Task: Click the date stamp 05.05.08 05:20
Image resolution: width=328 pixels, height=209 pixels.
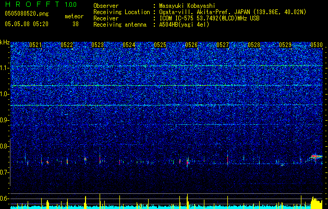Action: (x=27, y=24)
